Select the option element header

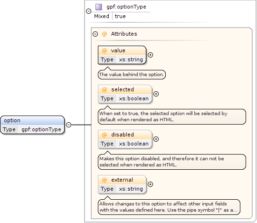point(32,121)
